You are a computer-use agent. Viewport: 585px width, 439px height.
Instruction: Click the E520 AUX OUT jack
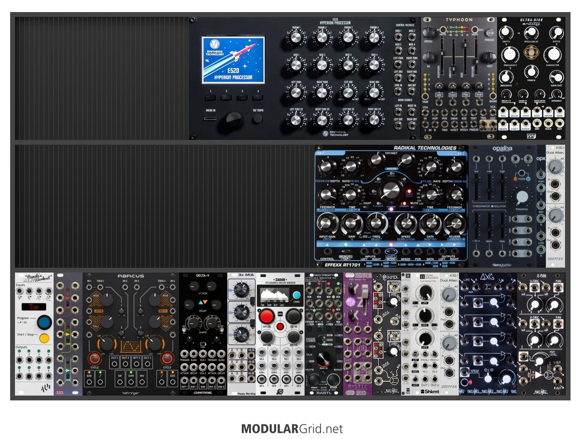(x=412, y=92)
